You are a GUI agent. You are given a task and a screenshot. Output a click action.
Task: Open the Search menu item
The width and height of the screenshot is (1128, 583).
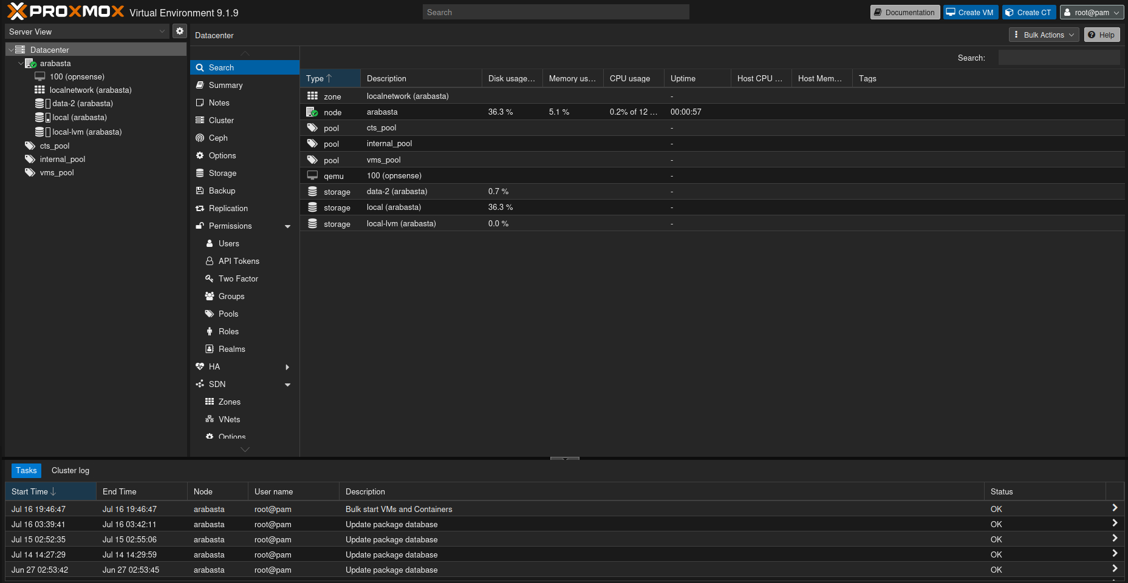(x=245, y=67)
